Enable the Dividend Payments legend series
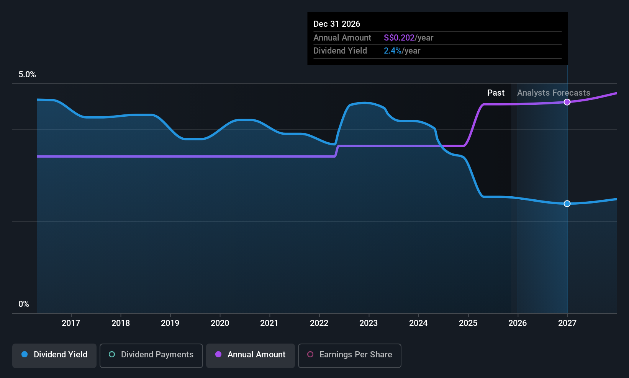 point(151,355)
